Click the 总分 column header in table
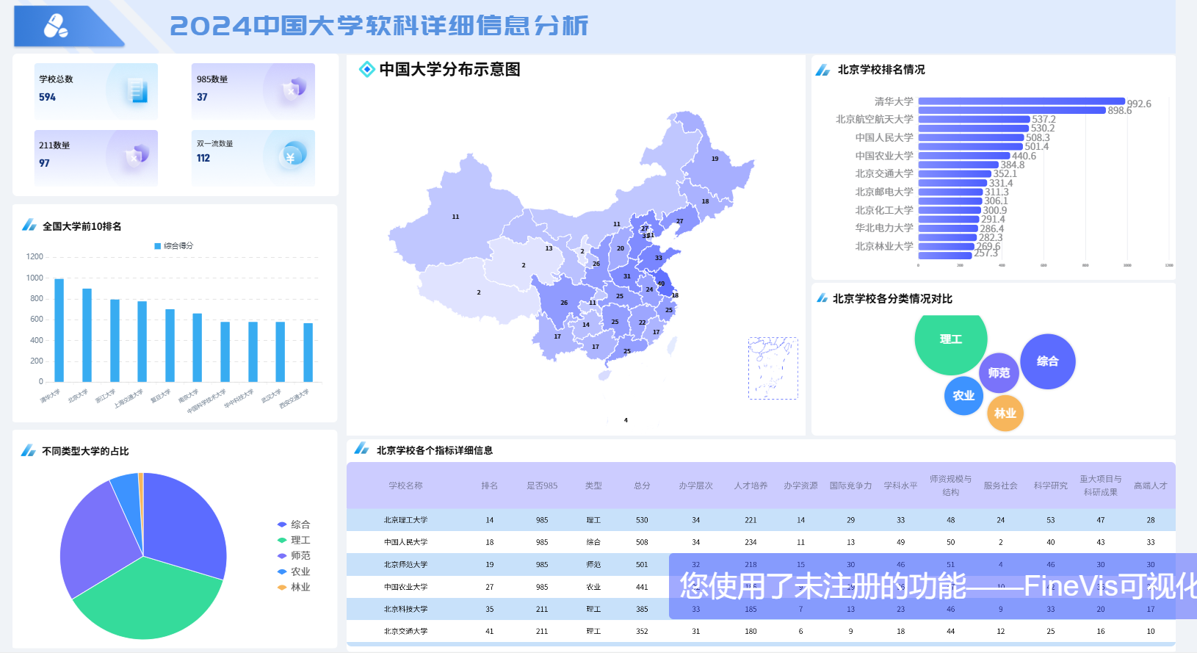This screenshot has height=653, width=1197. 642,486
